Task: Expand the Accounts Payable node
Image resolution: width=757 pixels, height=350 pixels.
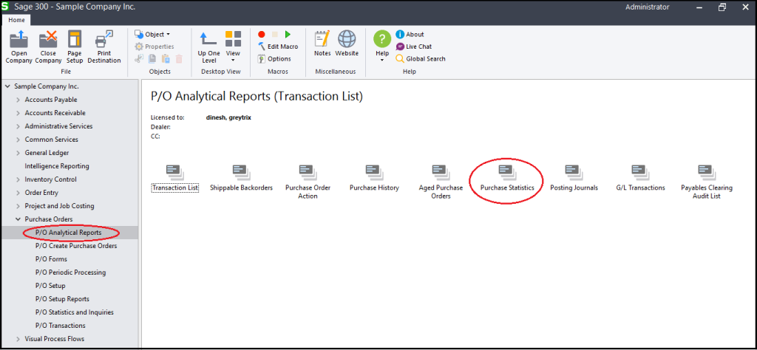Action: (x=18, y=100)
